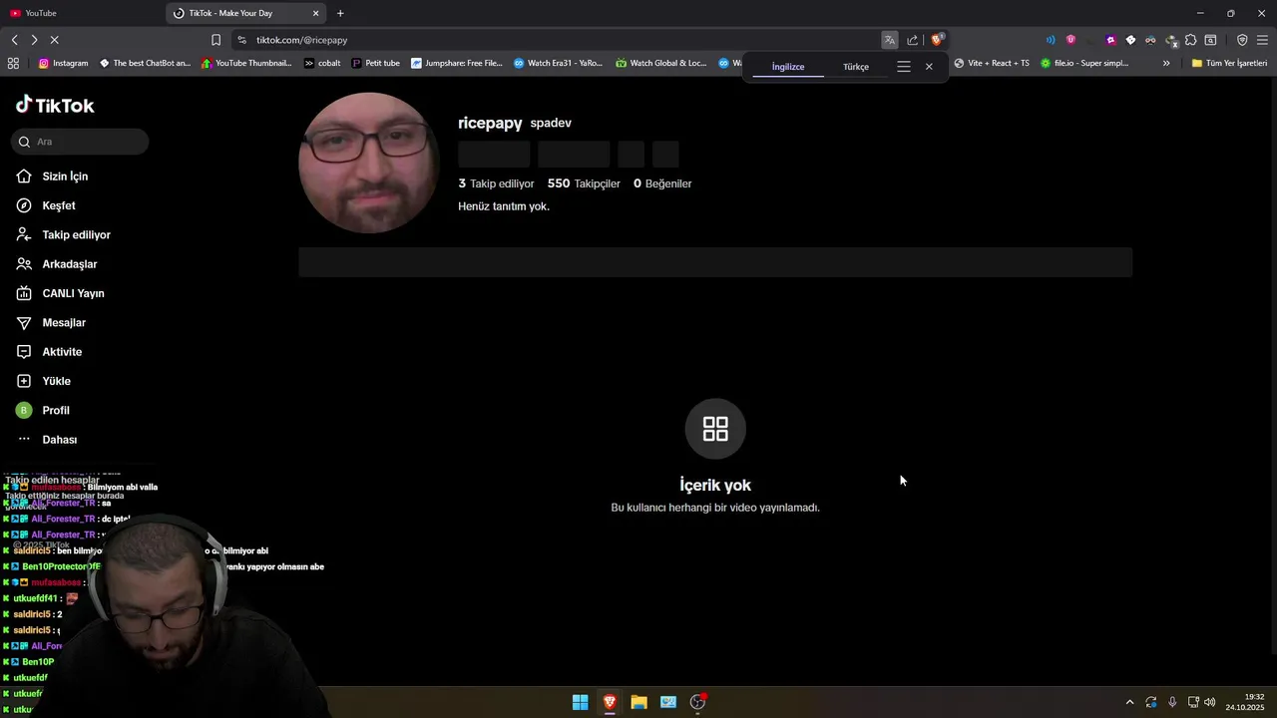The height and width of the screenshot is (718, 1277).
Task: Open Watch Era31 bookmark
Action: [x=558, y=63]
